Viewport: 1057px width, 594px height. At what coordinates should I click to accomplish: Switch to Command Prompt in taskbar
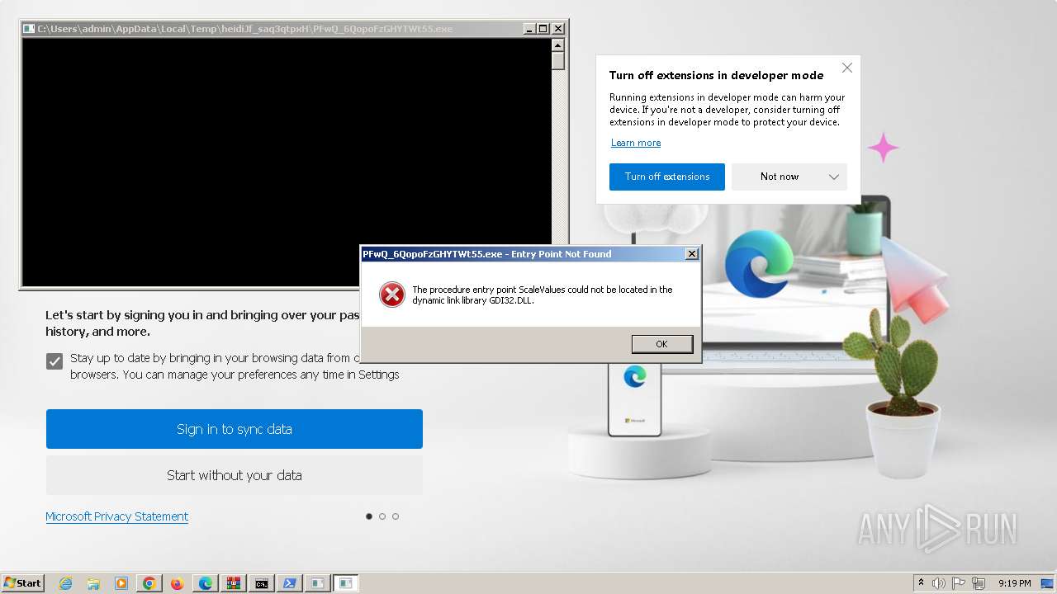[261, 583]
